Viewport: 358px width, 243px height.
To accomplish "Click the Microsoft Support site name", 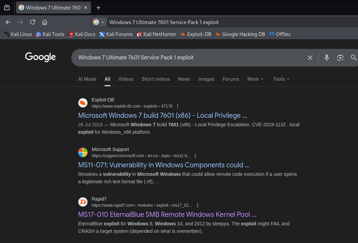I will [x=110, y=149].
